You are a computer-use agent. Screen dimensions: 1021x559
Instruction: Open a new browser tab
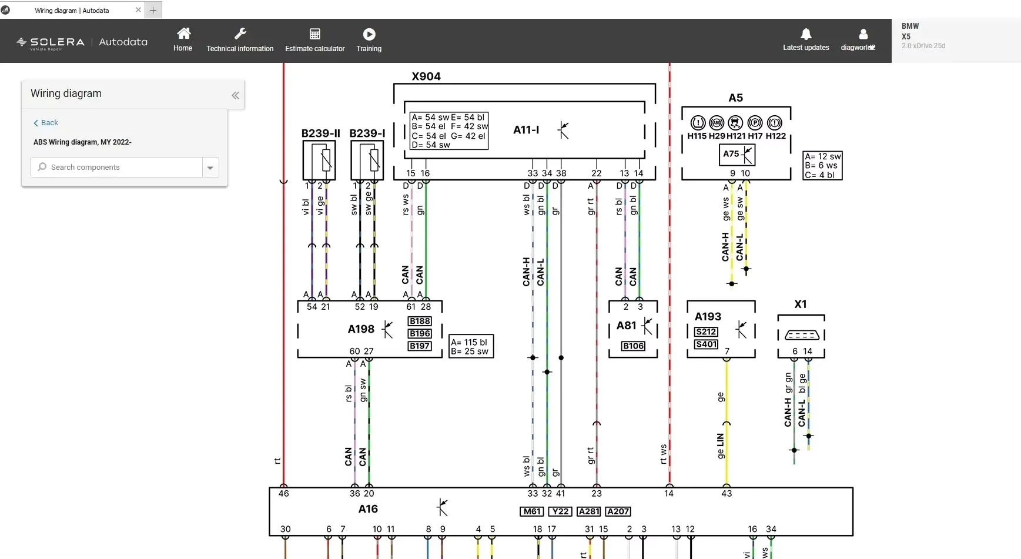(x=153, y=10)
